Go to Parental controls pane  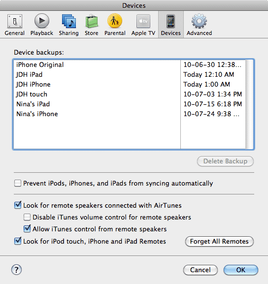[x=115, y=25]
